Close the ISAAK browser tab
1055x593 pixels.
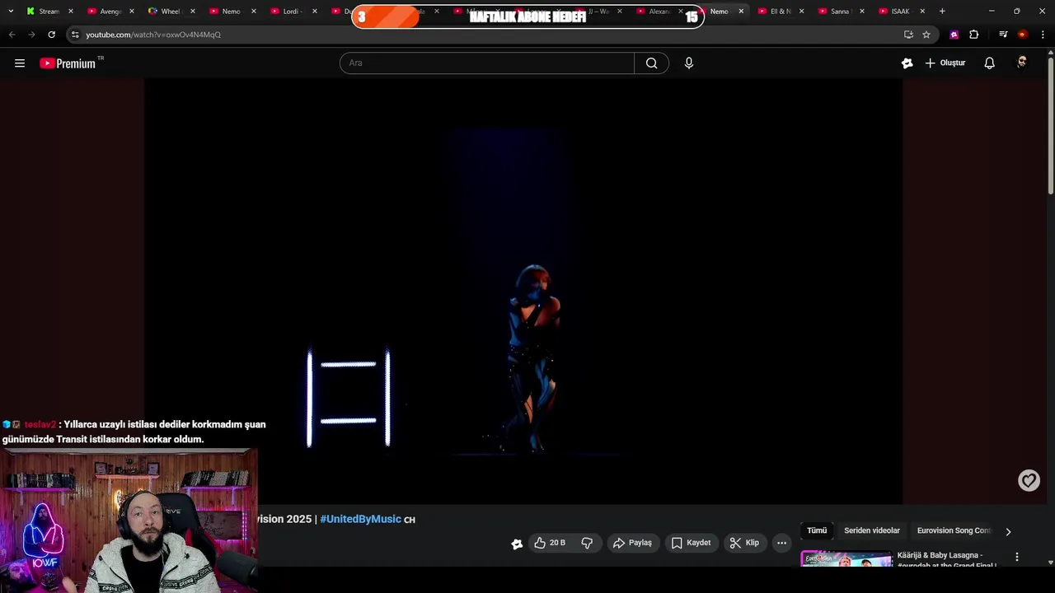click(922, 12)
